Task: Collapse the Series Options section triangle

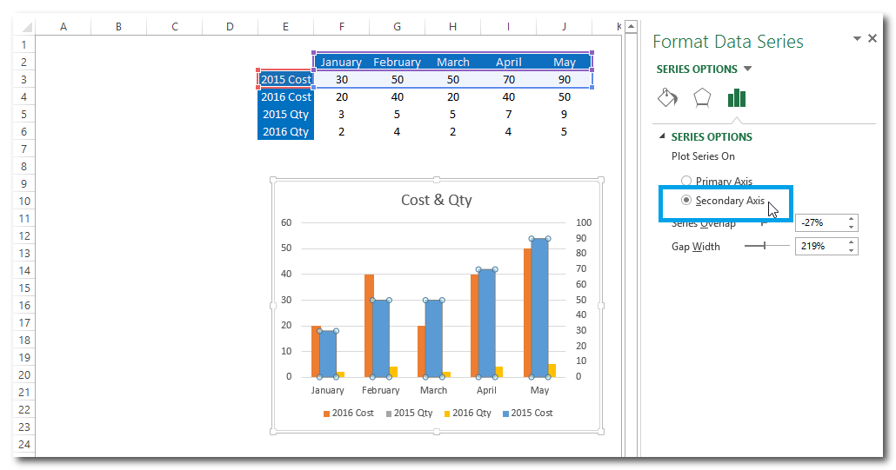Action: pos(662,136)
